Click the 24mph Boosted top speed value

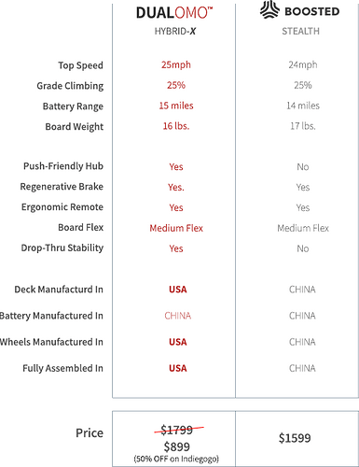point(303,64)
